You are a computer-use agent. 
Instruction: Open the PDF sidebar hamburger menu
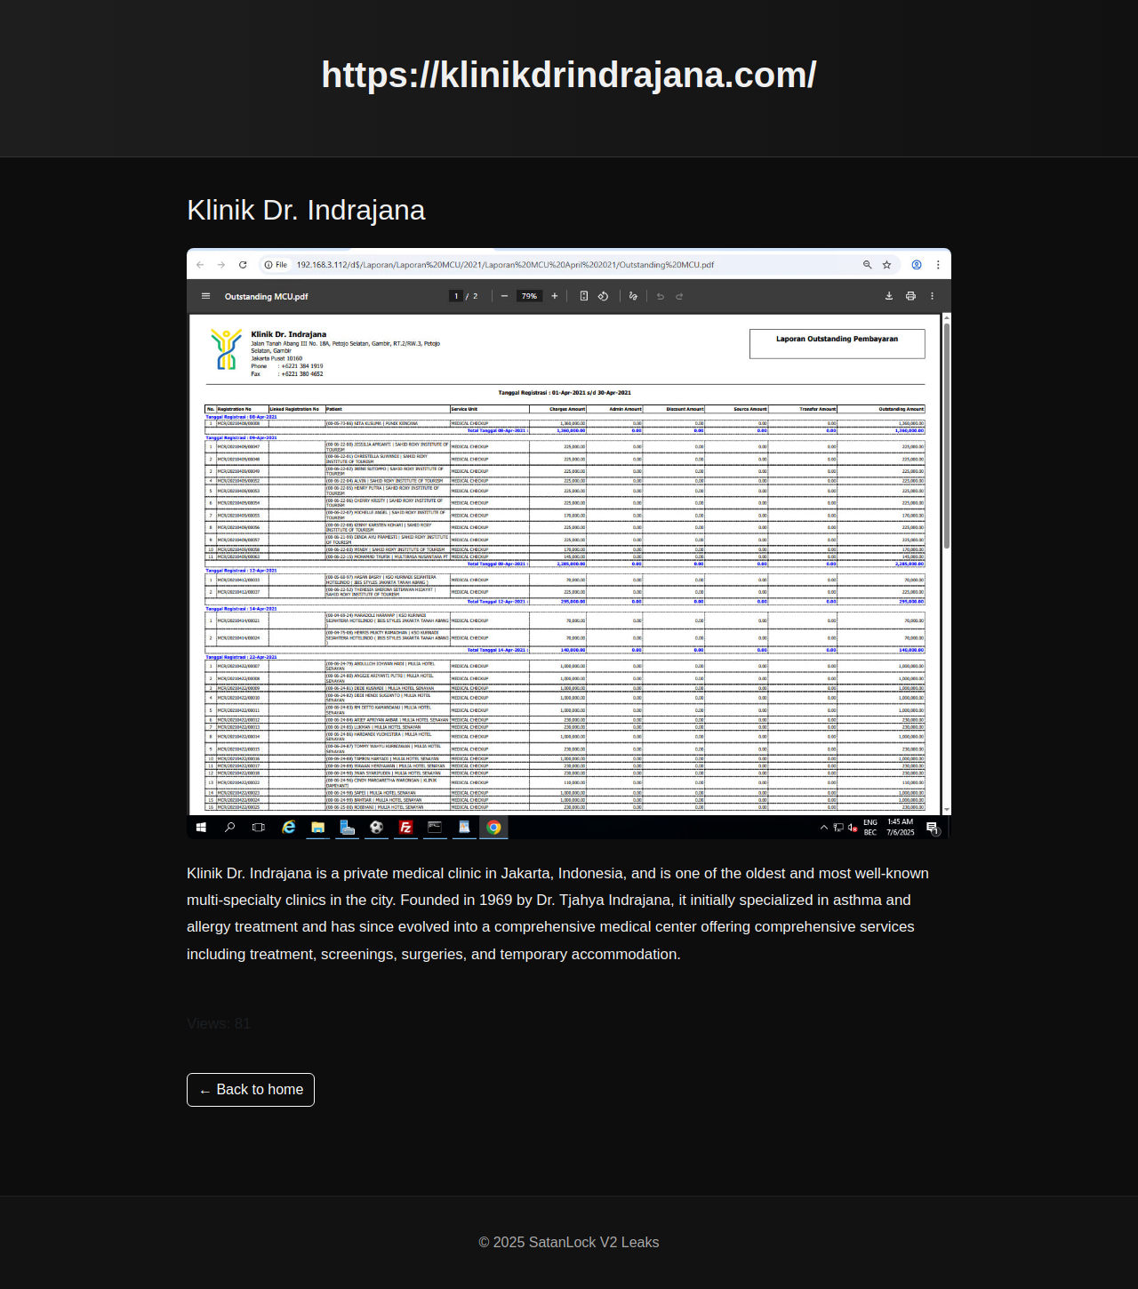(x=205, y=296)
